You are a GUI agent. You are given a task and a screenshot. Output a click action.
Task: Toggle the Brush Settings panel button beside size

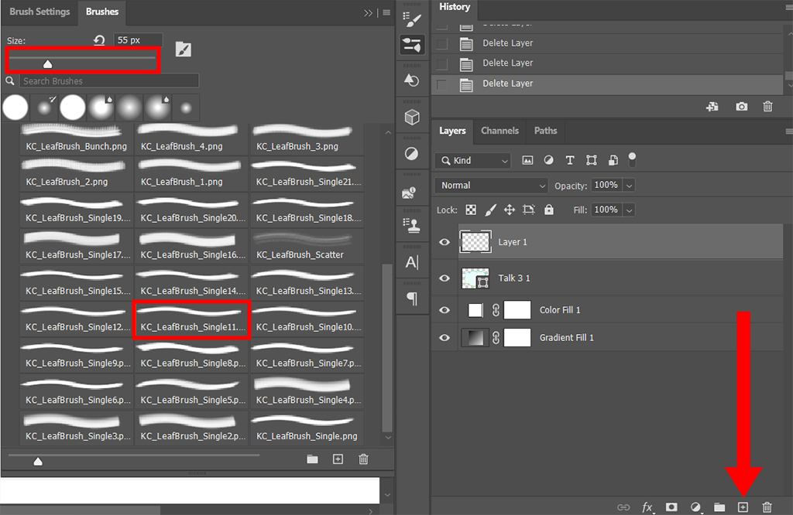pos(183,49)
